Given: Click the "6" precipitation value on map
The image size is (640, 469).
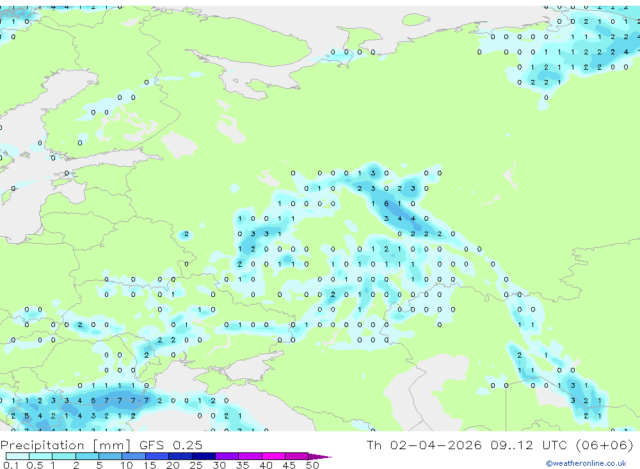Looking at the screenshot, I should tap(386, 203).
